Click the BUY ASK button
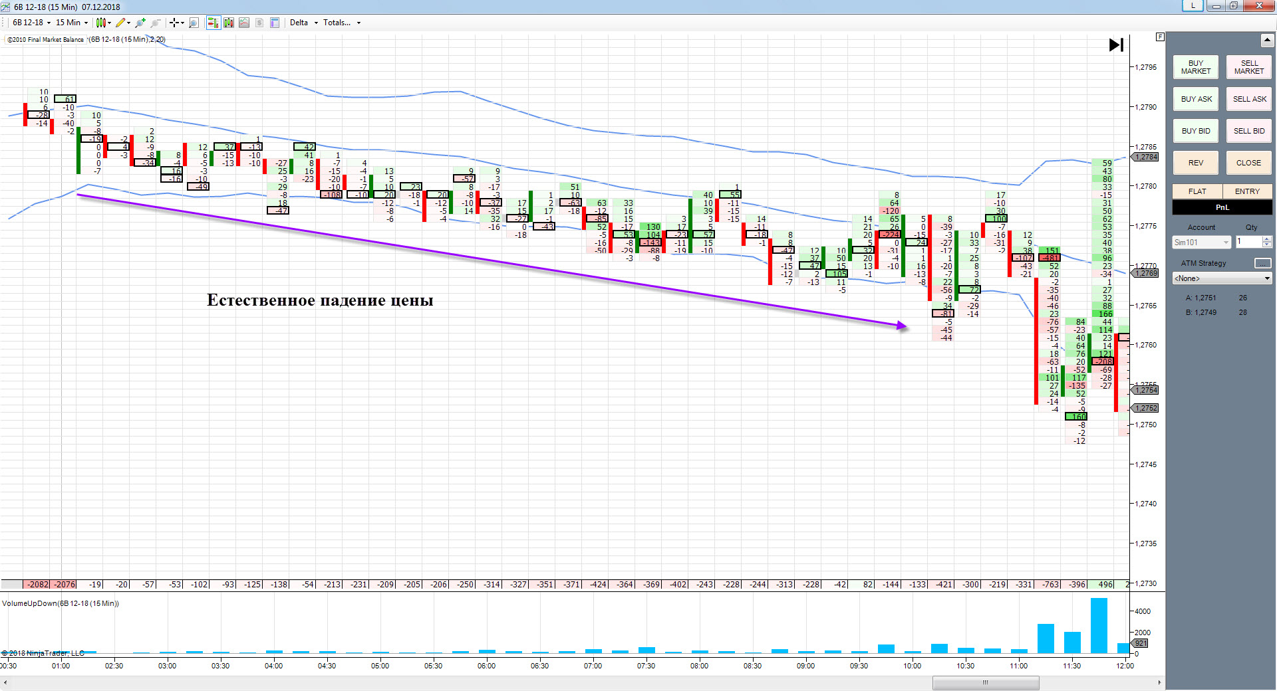The width and height of the screenshot is (1277, 691). pyautogui.click(x=1196, y=99)
